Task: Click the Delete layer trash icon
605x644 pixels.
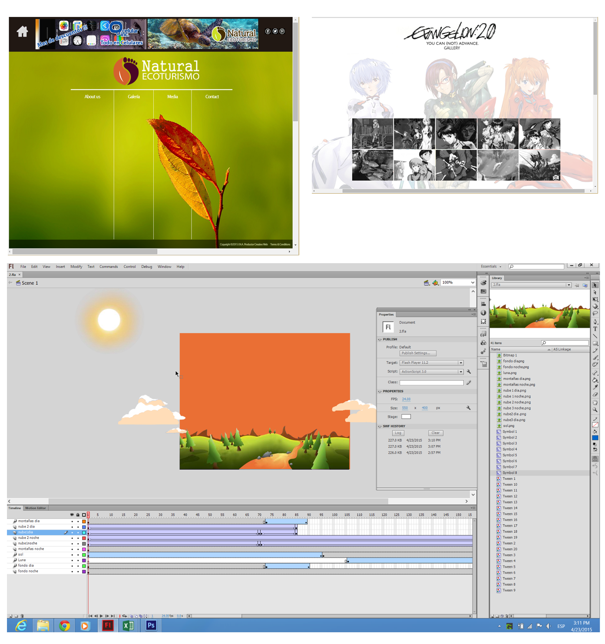Action: coord(22,616)
